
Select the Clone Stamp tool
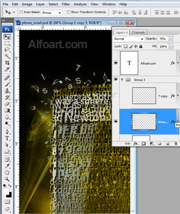7,91
